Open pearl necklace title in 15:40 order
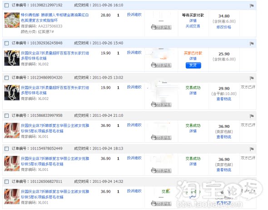 [x=55, y=56]
